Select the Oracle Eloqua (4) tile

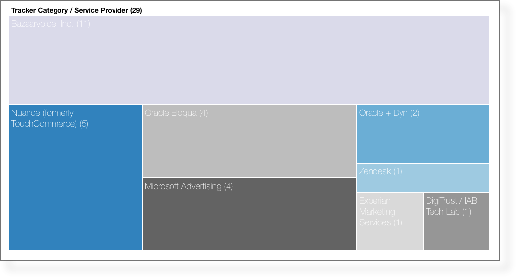point(249,141)
